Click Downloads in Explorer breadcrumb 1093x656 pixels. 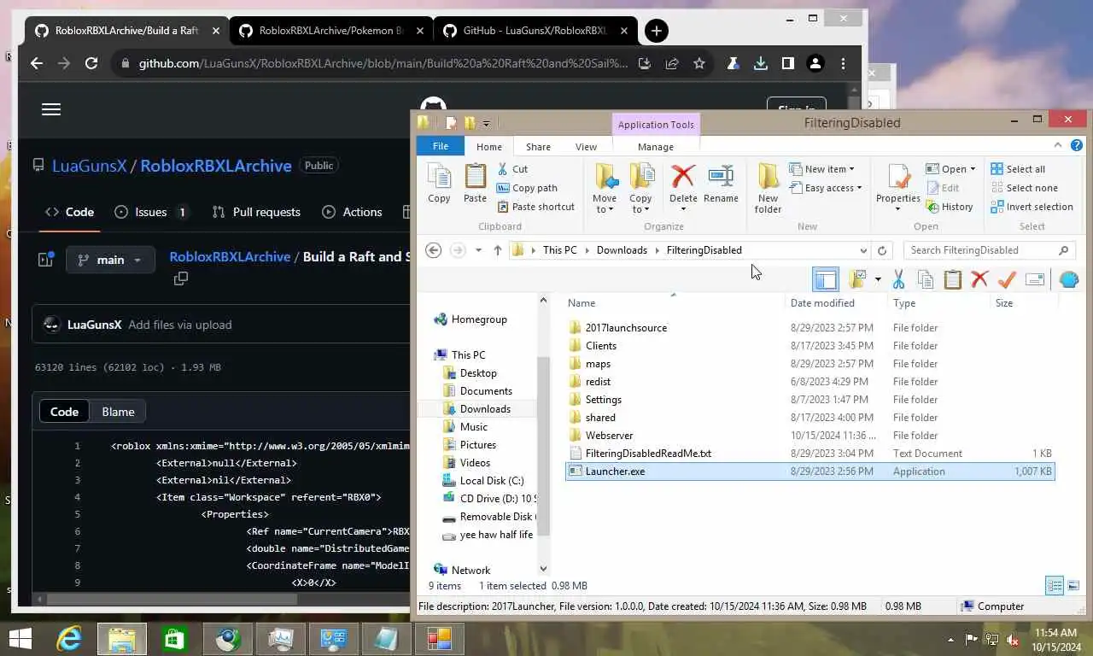[x=622, y=250]
